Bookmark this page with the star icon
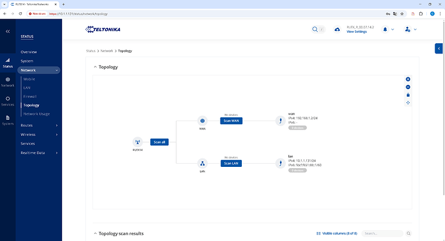The image size is (445, 241). click(x=402, y=14)
